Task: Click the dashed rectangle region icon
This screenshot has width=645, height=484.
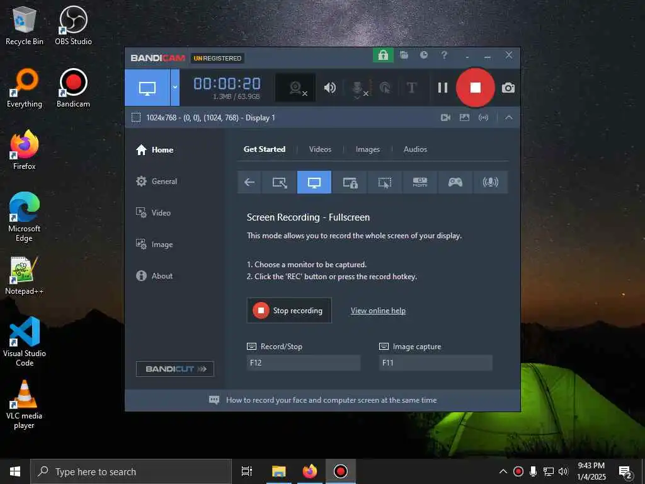Action: [x=136, y=118]
